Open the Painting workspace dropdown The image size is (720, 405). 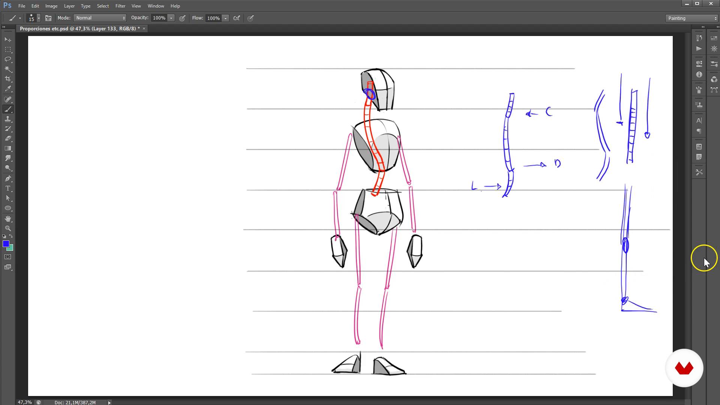pos(691,18)
